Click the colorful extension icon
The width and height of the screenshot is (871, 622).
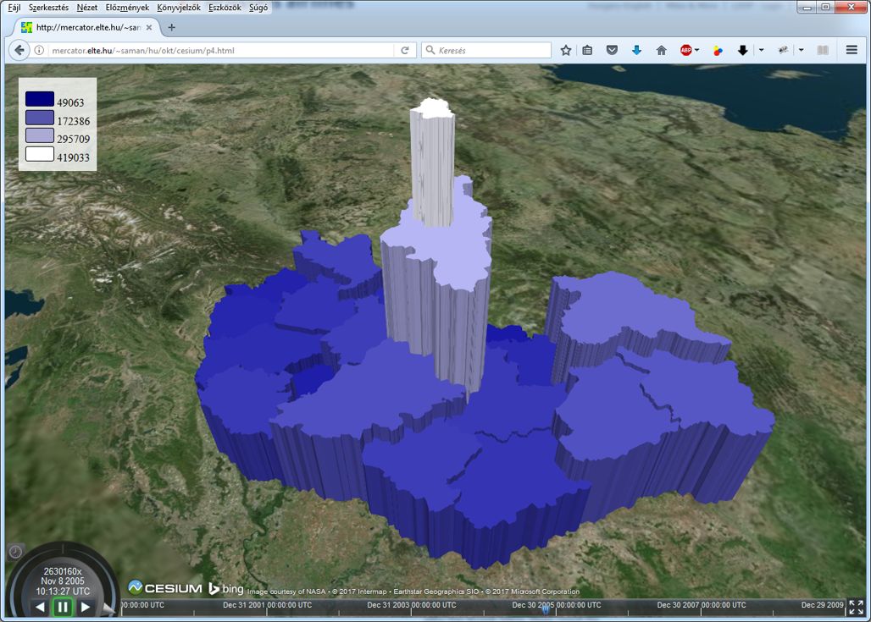tap(718, 51)
